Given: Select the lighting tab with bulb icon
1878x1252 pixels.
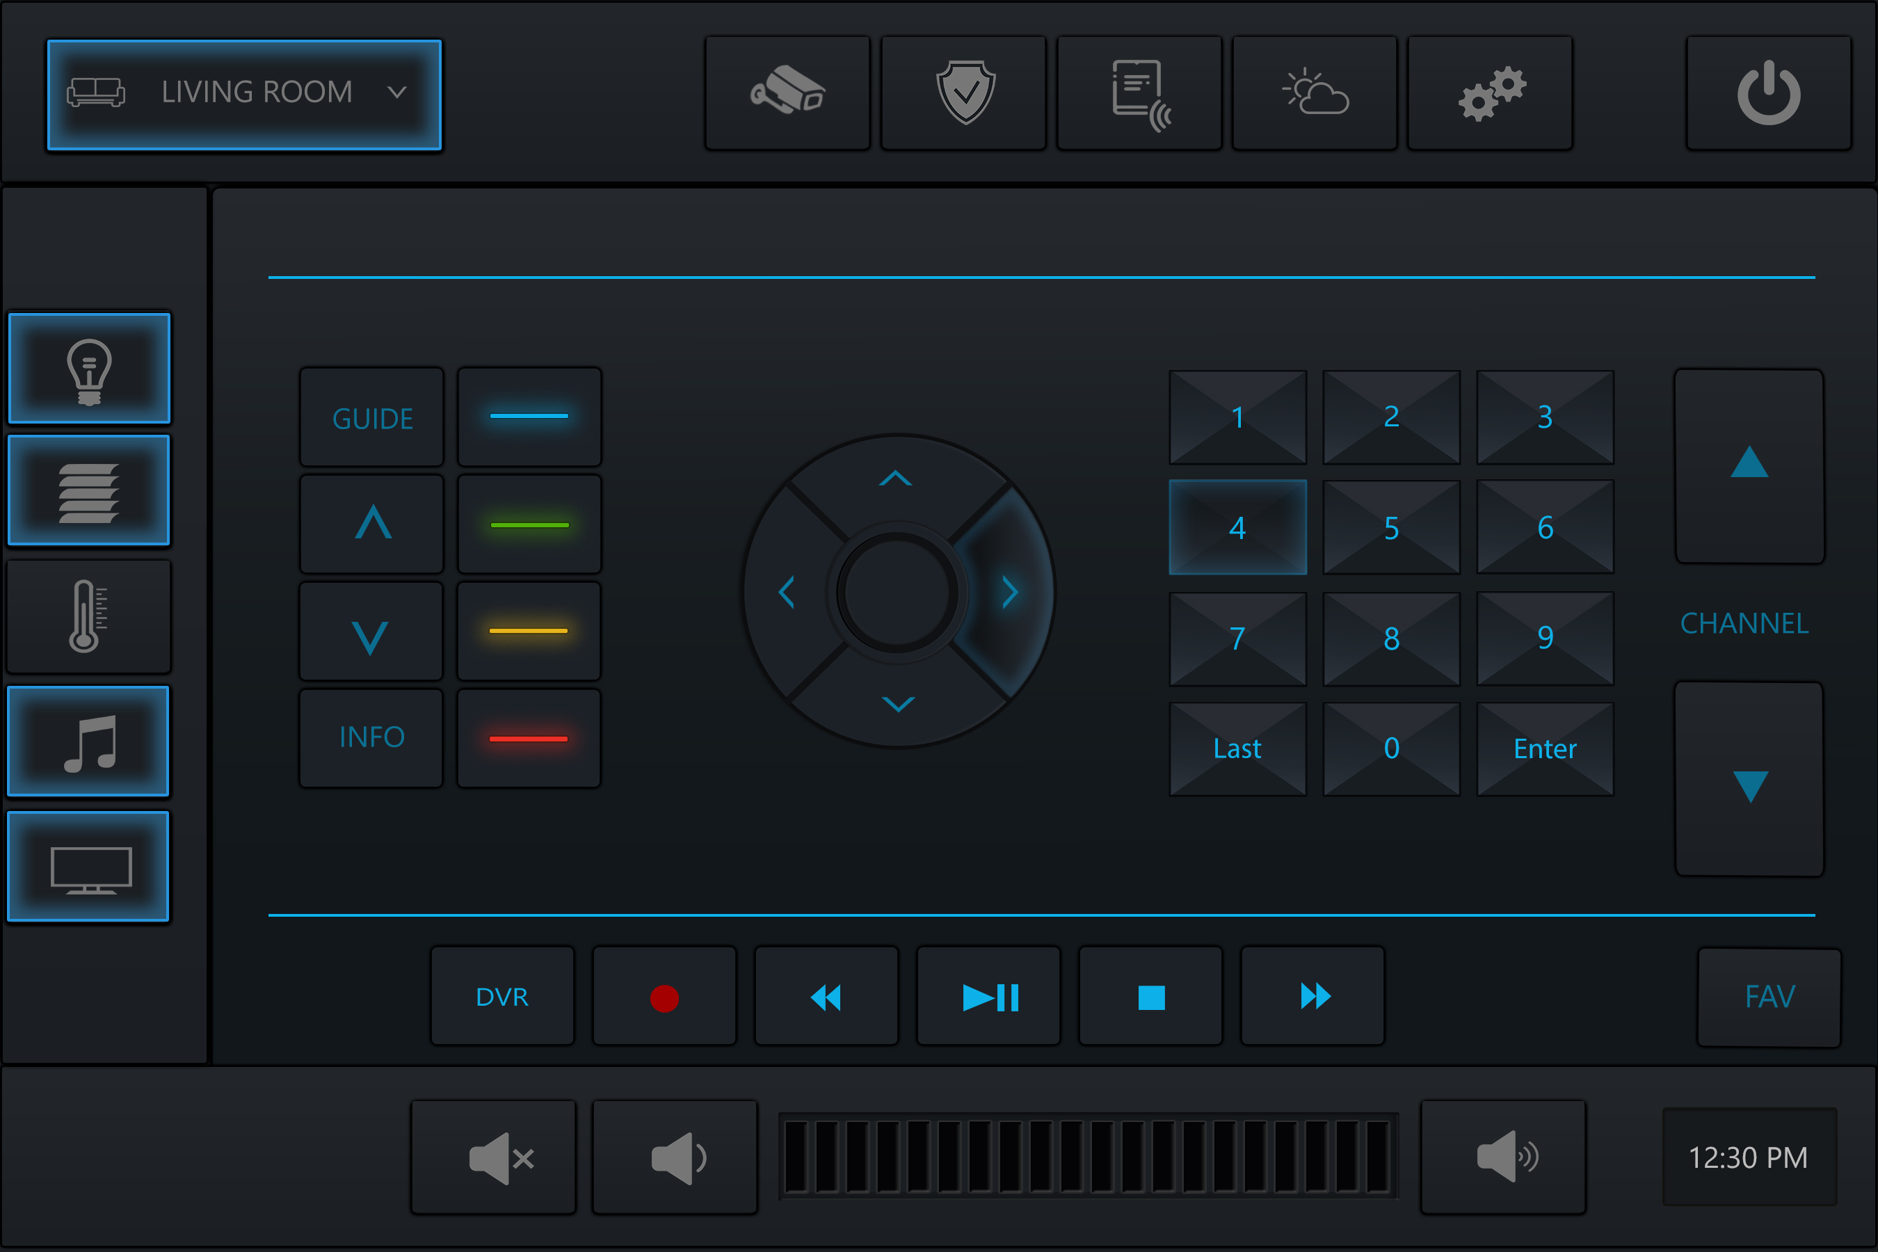Looking at the screenshot, I should pos(88,368).
